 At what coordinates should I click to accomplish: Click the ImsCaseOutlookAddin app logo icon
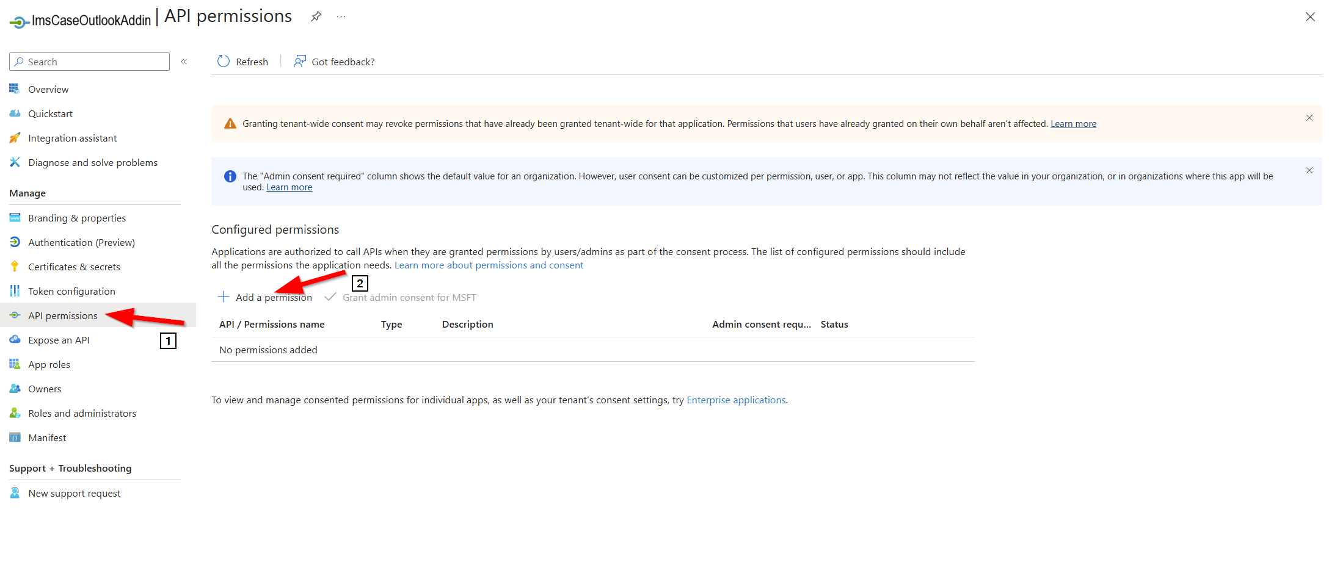tap(19, 23)
